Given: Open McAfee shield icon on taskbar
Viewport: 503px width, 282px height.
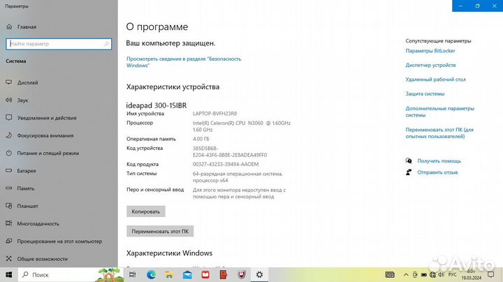Looking at the screenshot, I should point(242,274).
